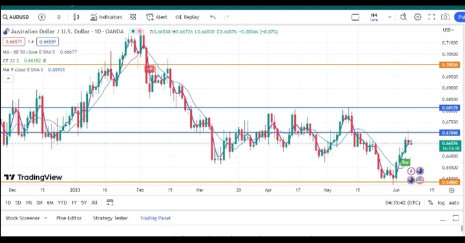Set range to 3M
The image size is (465, 243).
click(39, 203)
